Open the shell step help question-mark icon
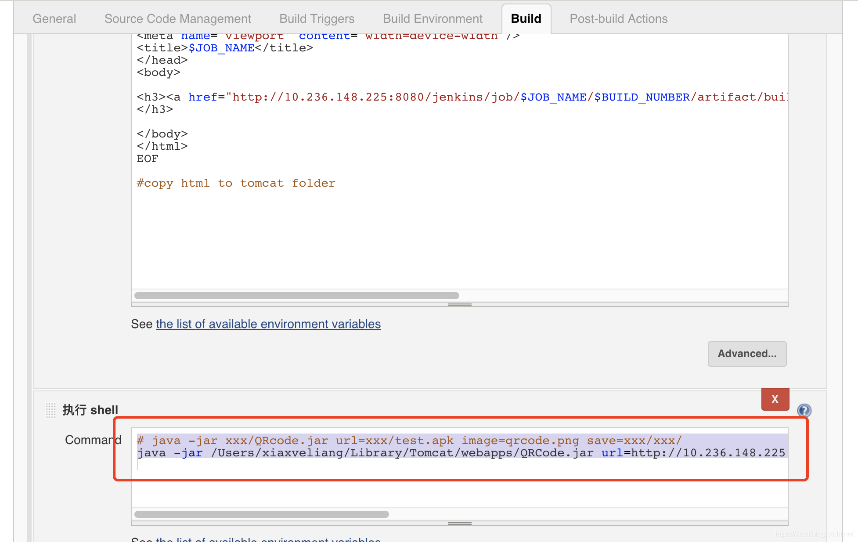The height and width of the screenshot is (542, 858). coord(804,410)
